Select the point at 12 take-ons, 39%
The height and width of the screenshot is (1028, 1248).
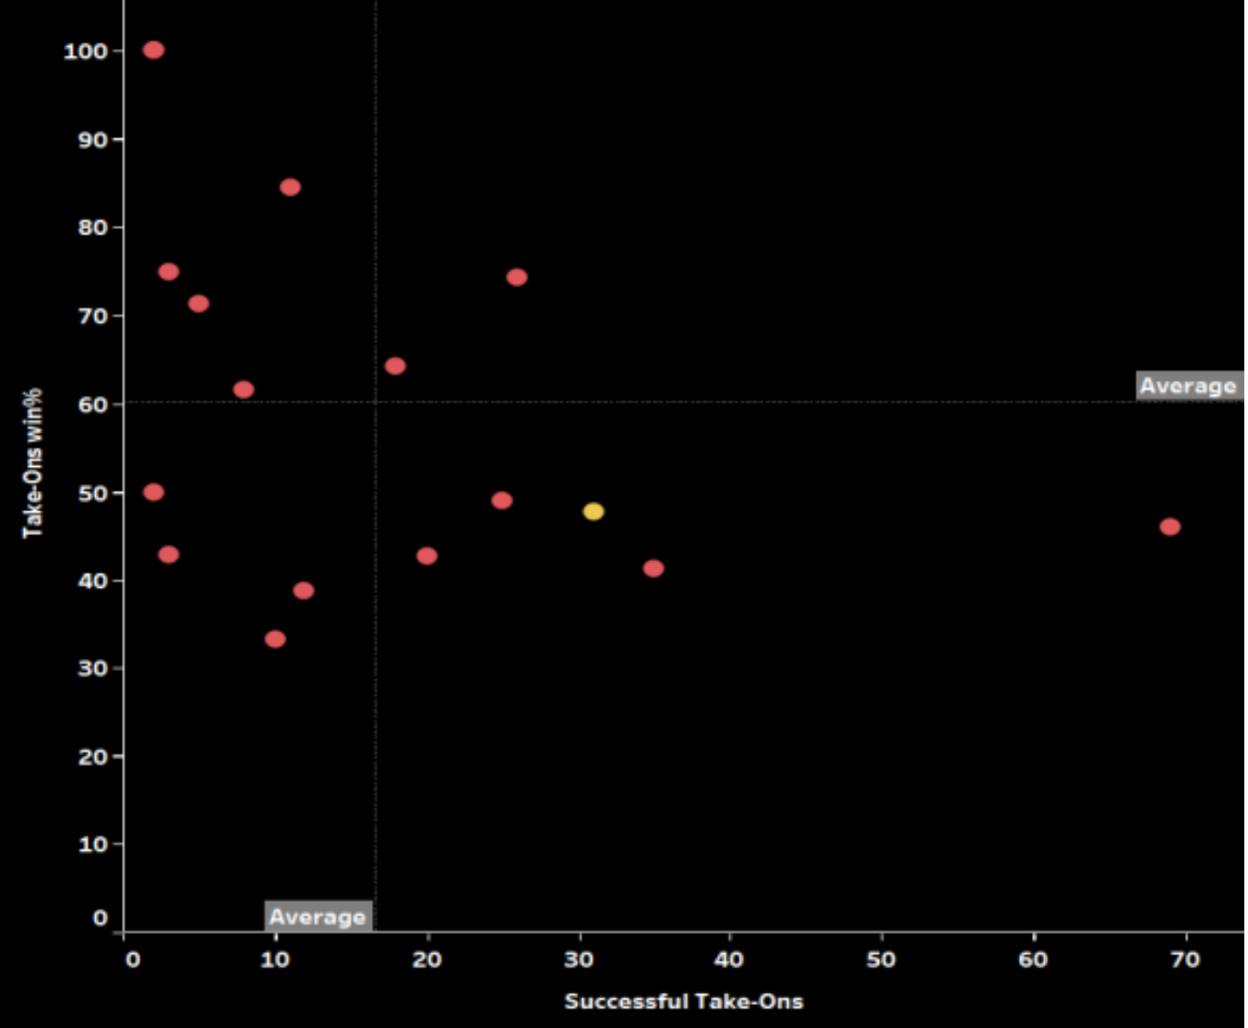tap(304, 591)
